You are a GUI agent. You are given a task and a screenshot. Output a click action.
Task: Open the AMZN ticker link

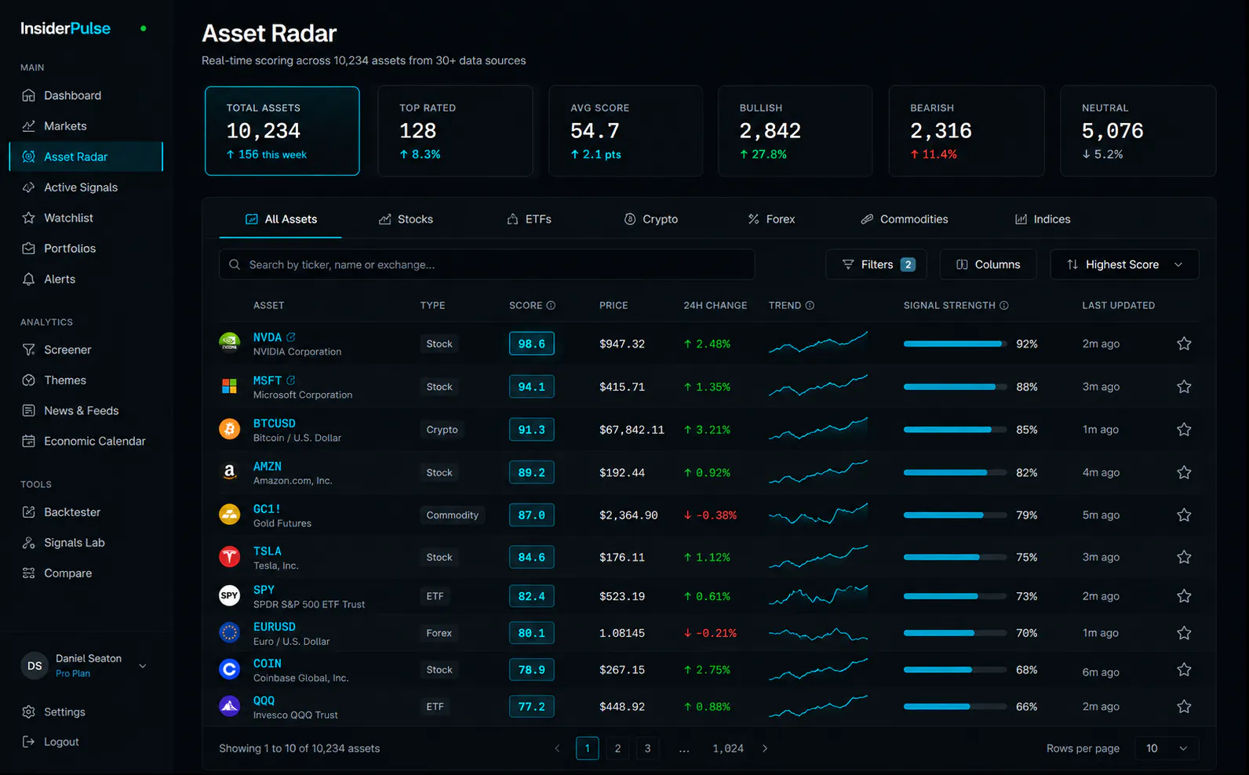(267, 466)
